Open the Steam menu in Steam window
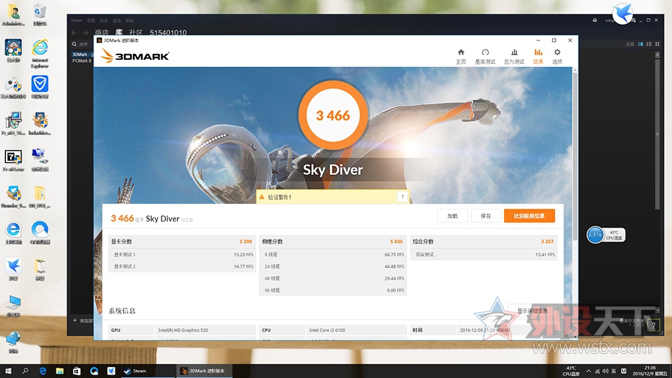The image size is (672, 378). [77, 20]
